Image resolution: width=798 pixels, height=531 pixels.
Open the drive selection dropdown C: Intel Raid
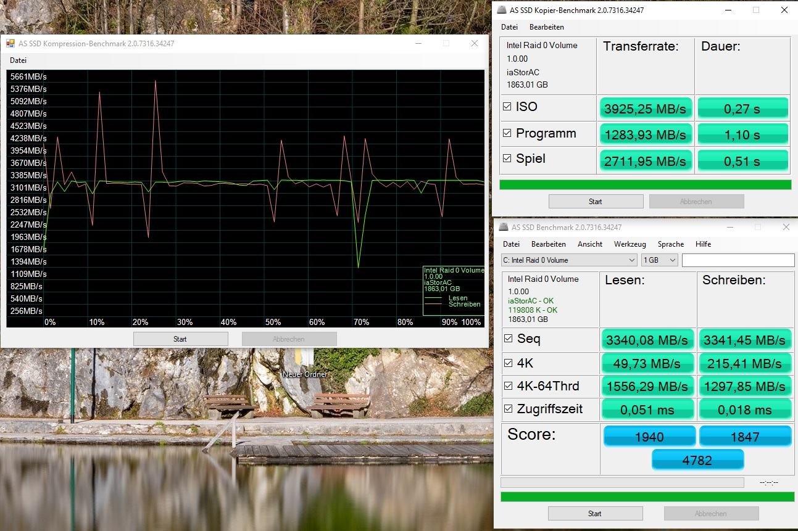click(x=569, y=260)
